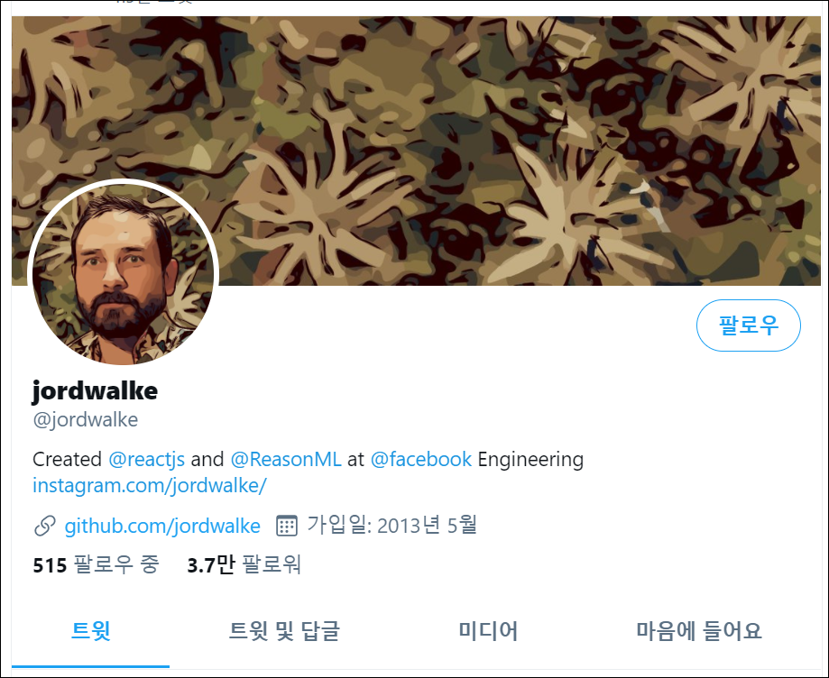This screenshot has width=829, height=678.
Task: View the 515 팔로우 중 following list
Action: tap(96, 565)
